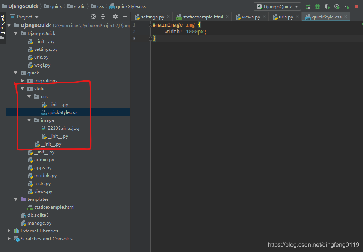
Task: Collapse the quick app folder
Action: tap(16, 73)
